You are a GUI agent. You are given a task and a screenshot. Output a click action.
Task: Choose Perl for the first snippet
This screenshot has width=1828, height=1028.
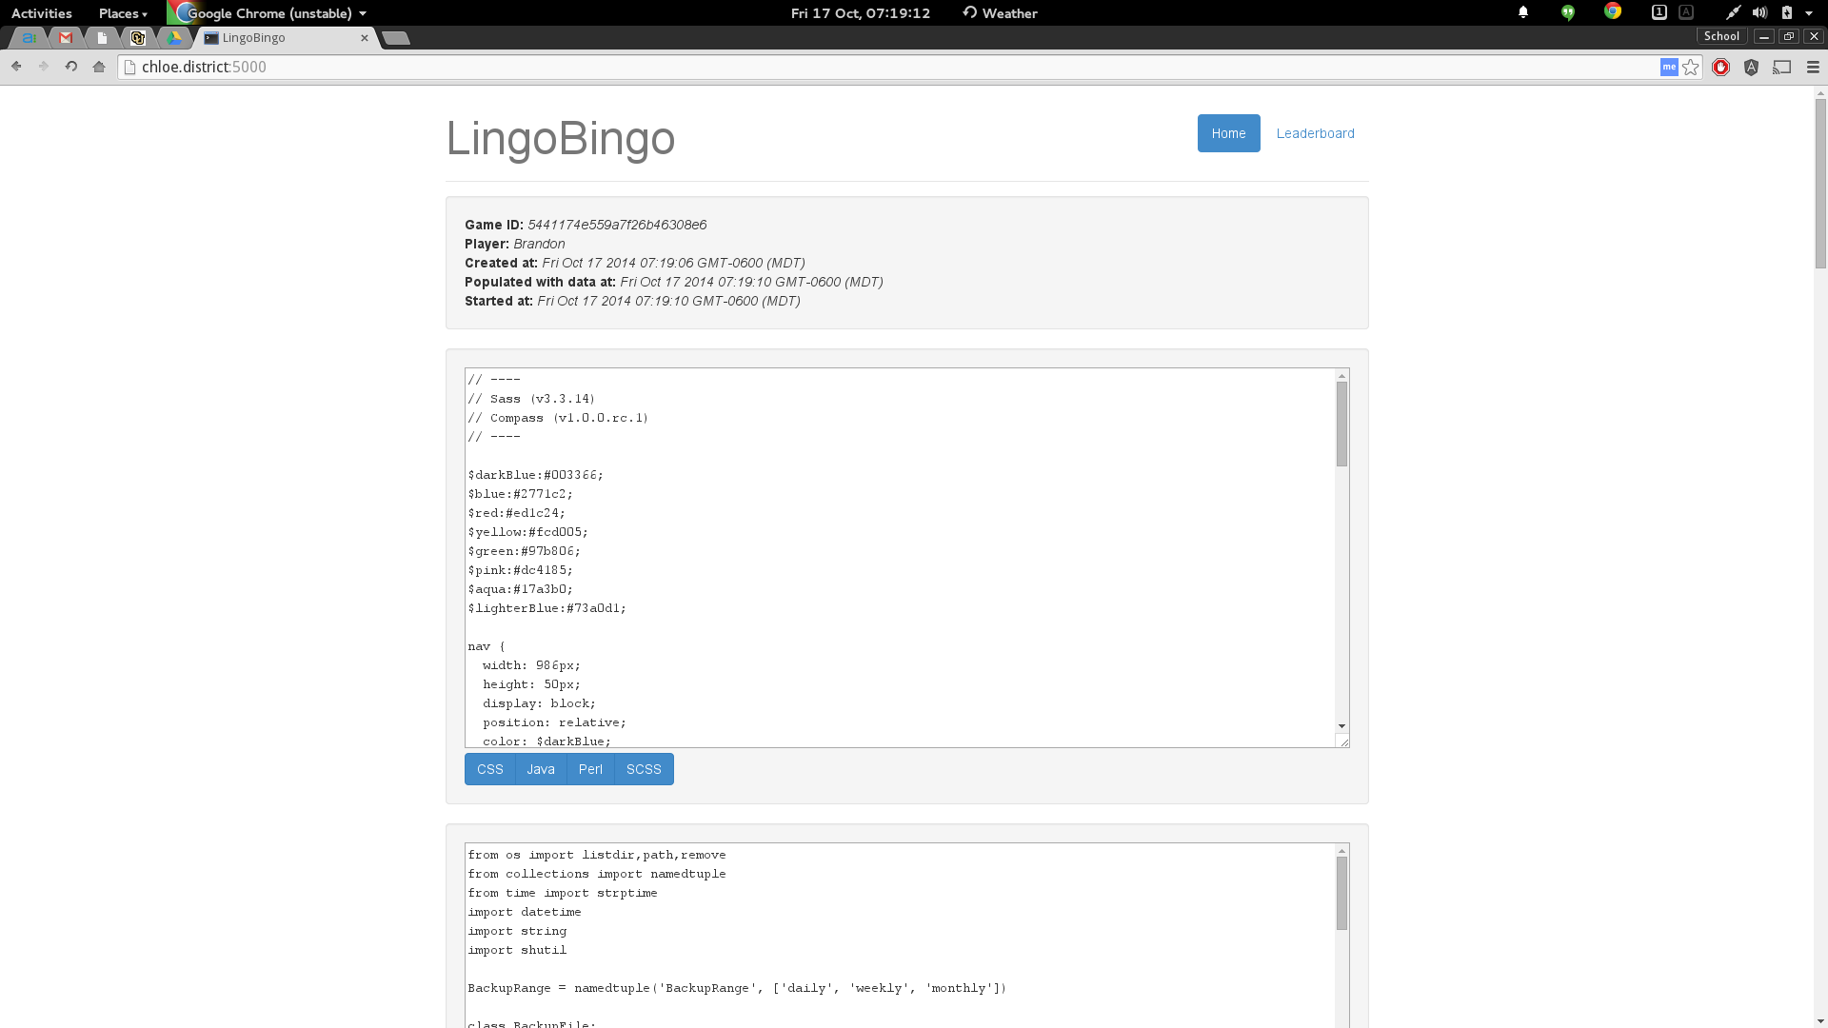(590, 769)
